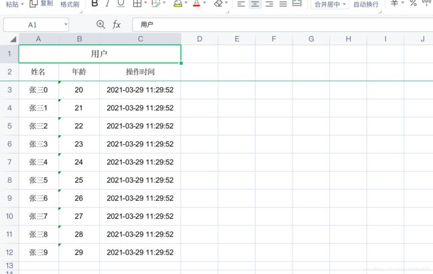Toggle underline formatting
The height and width of the screenshot is (274, 433).
tap(121, 3)
